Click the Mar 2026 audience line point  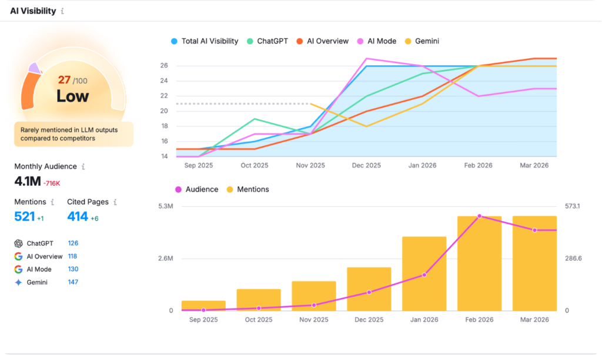click(x=534, y=230)
